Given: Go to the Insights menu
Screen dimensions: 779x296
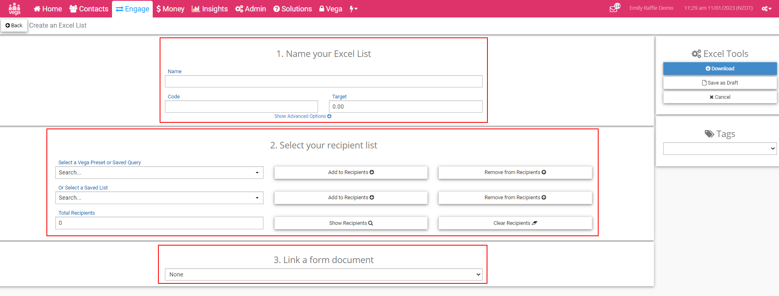Looking at the screenshot, I should point(210,9).
